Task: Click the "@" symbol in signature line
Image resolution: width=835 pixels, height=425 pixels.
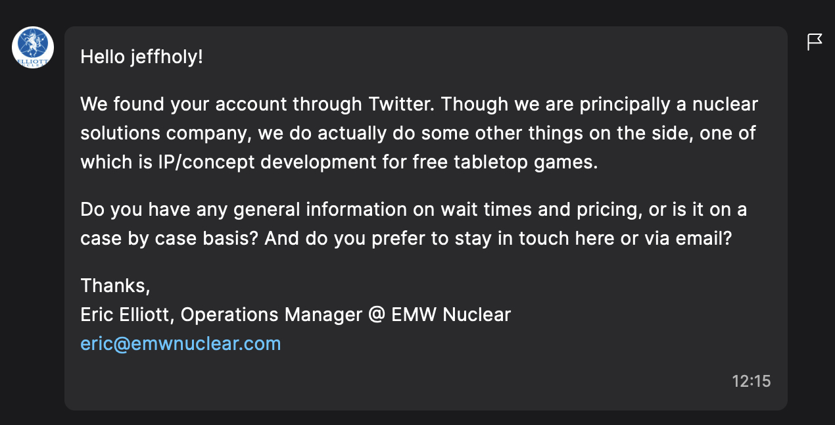Action: coord(377,314)
